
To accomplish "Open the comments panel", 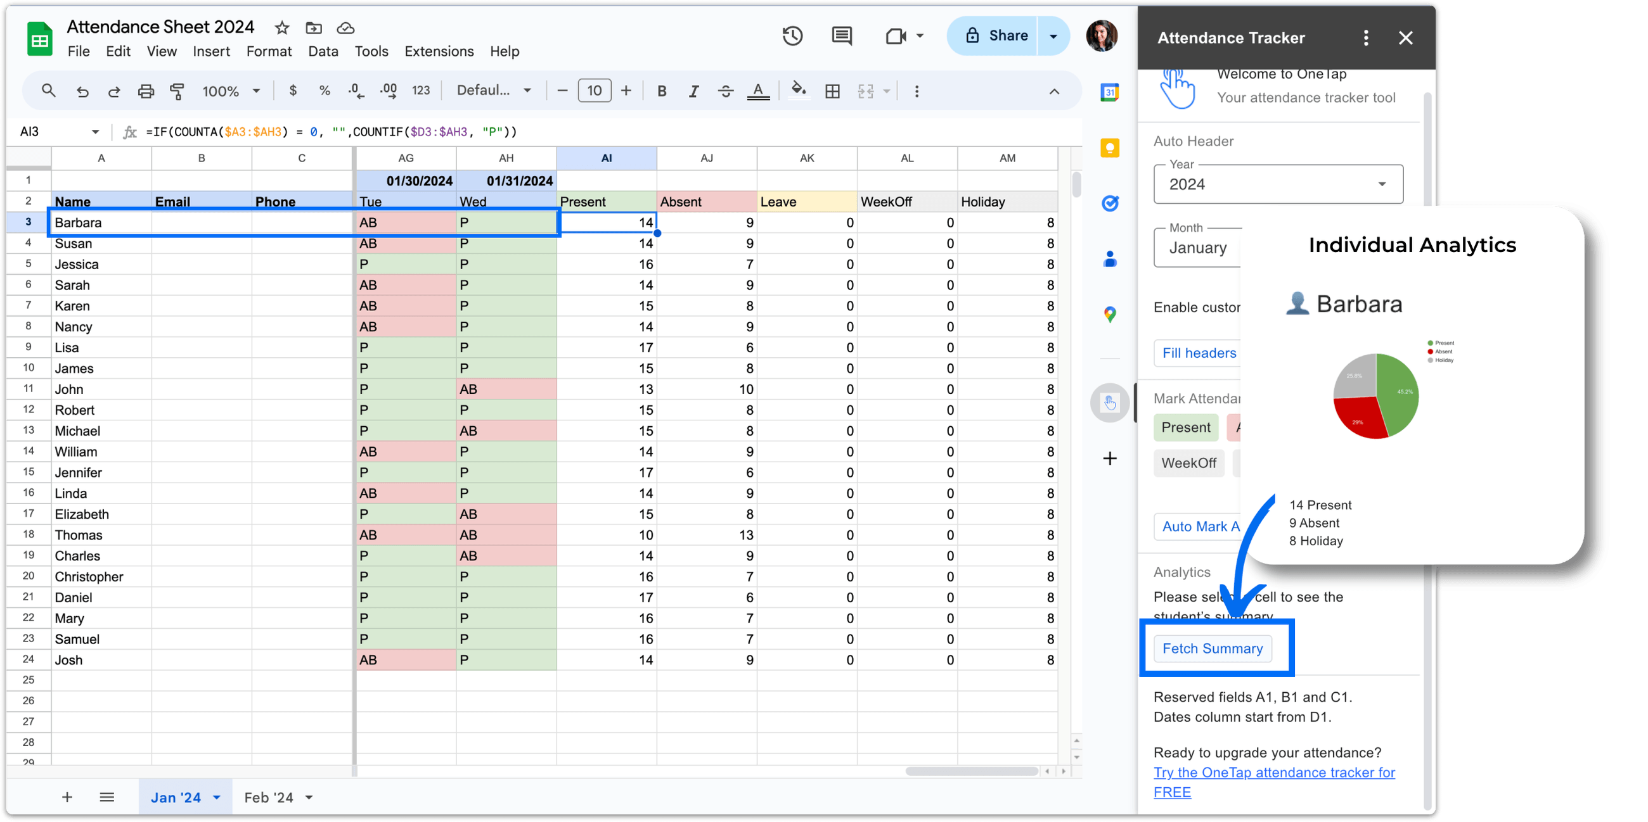I will click(841, 36).
